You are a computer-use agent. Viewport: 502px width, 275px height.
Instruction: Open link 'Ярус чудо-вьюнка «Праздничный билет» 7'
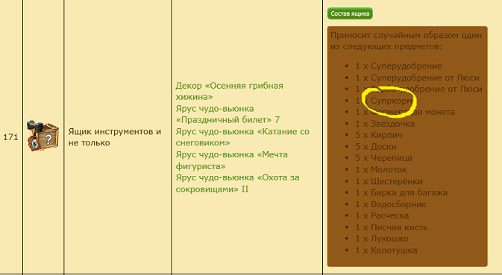pyautogui.click(x=228, y=114)
